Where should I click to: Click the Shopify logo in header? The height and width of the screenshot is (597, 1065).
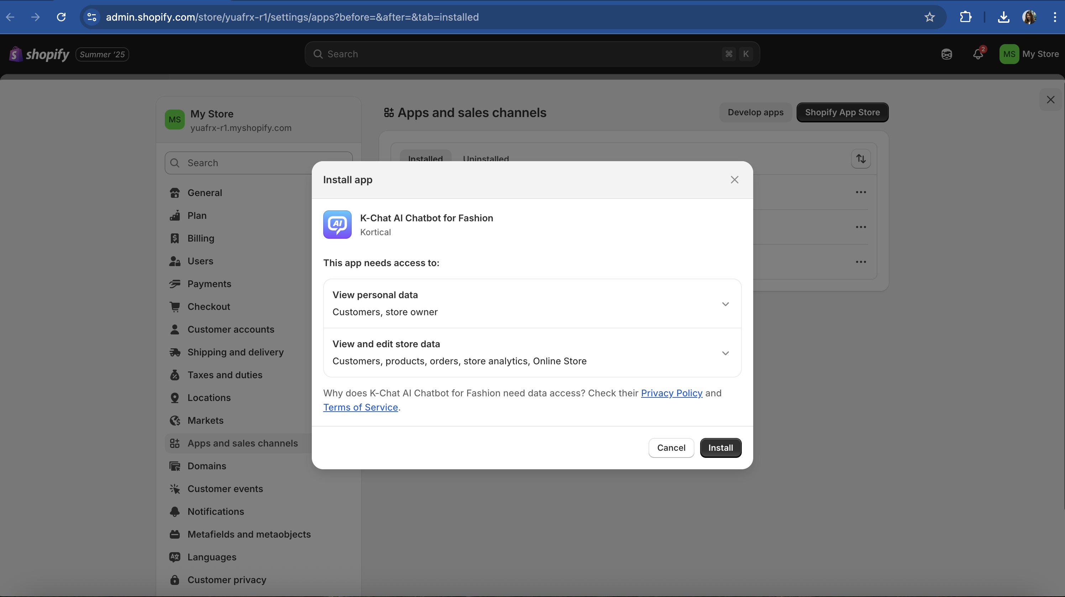pos(40,54)
